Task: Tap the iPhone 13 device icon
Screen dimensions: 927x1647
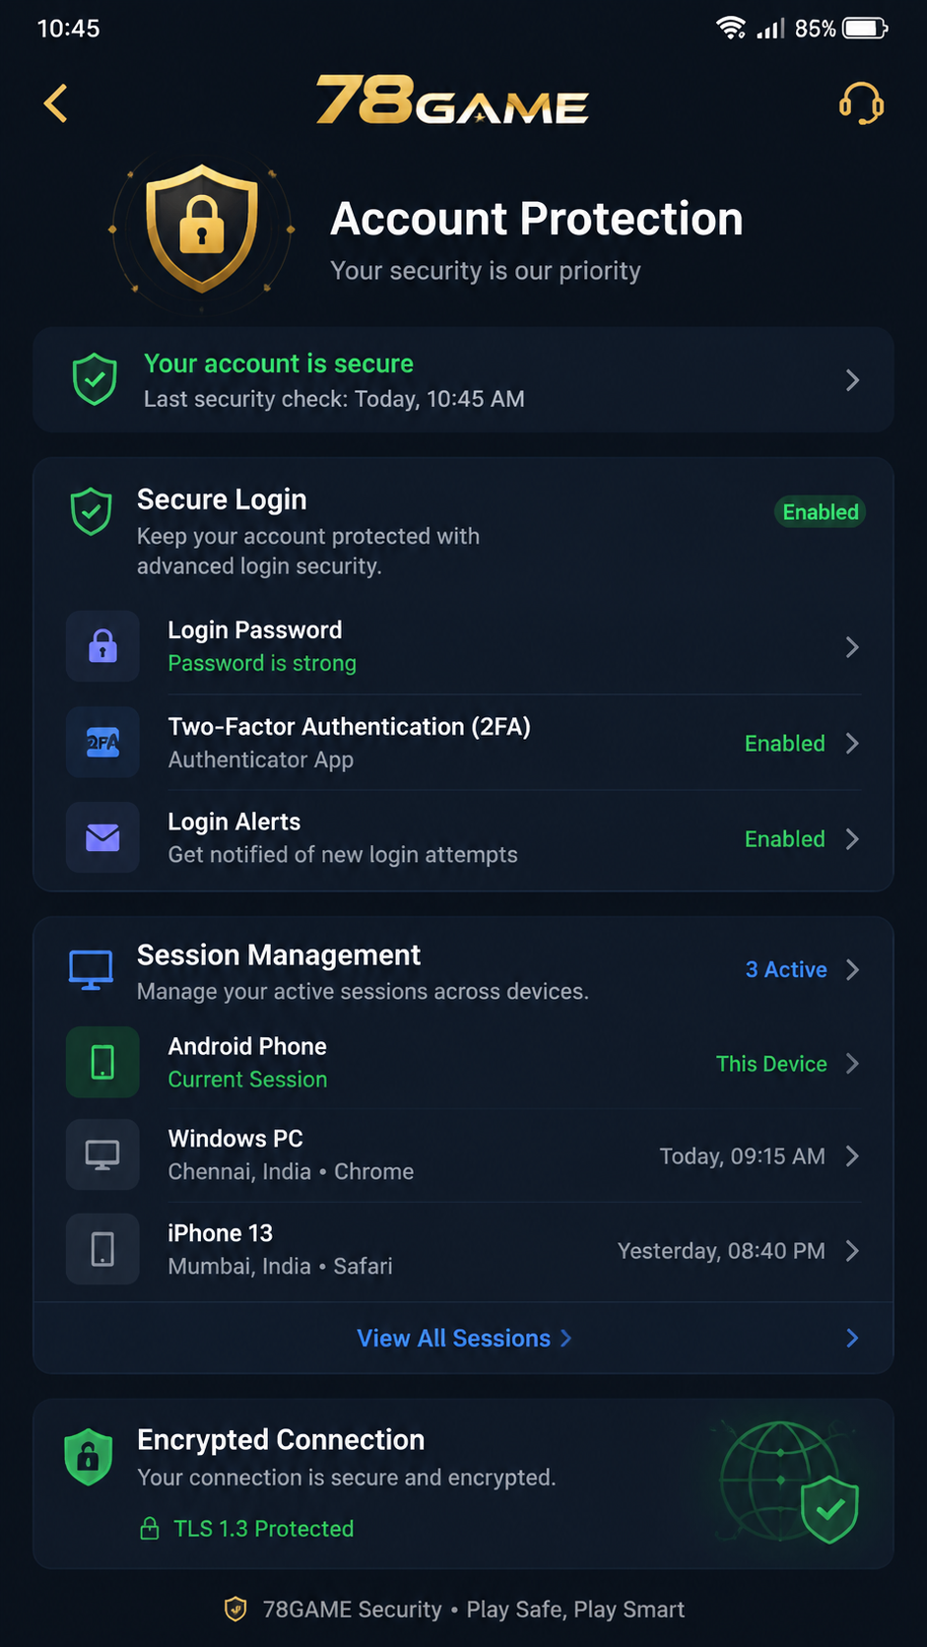Action: [x=102, y=1249]
